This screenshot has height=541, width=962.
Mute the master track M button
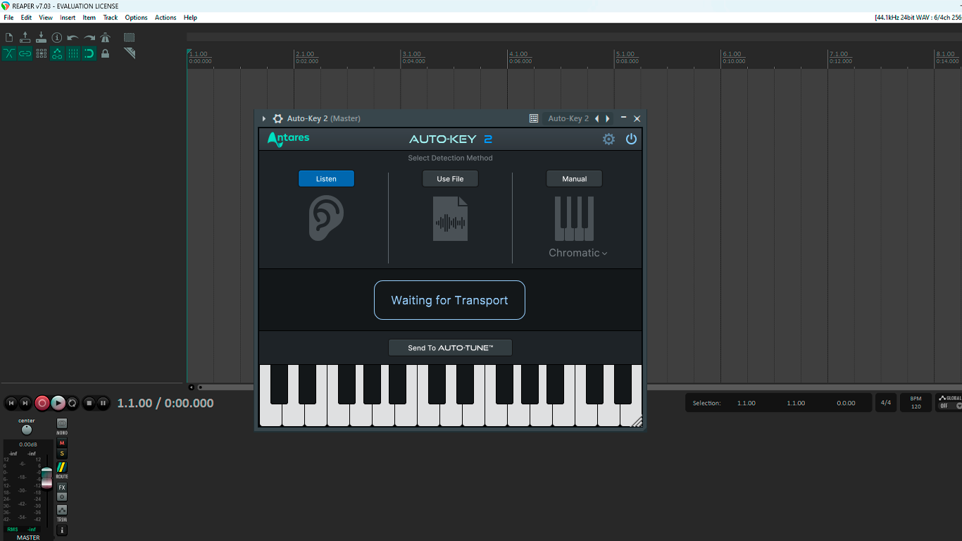62,443
